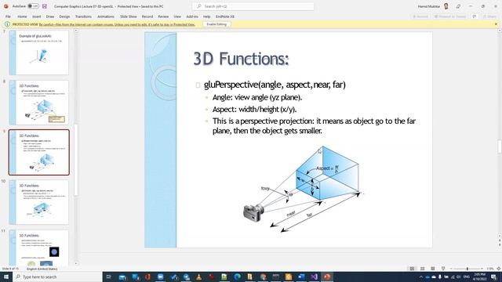
Task: Click the fit slide to window icon
Action: point(499,269)
